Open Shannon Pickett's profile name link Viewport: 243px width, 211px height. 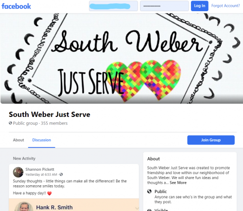point(40,169)
